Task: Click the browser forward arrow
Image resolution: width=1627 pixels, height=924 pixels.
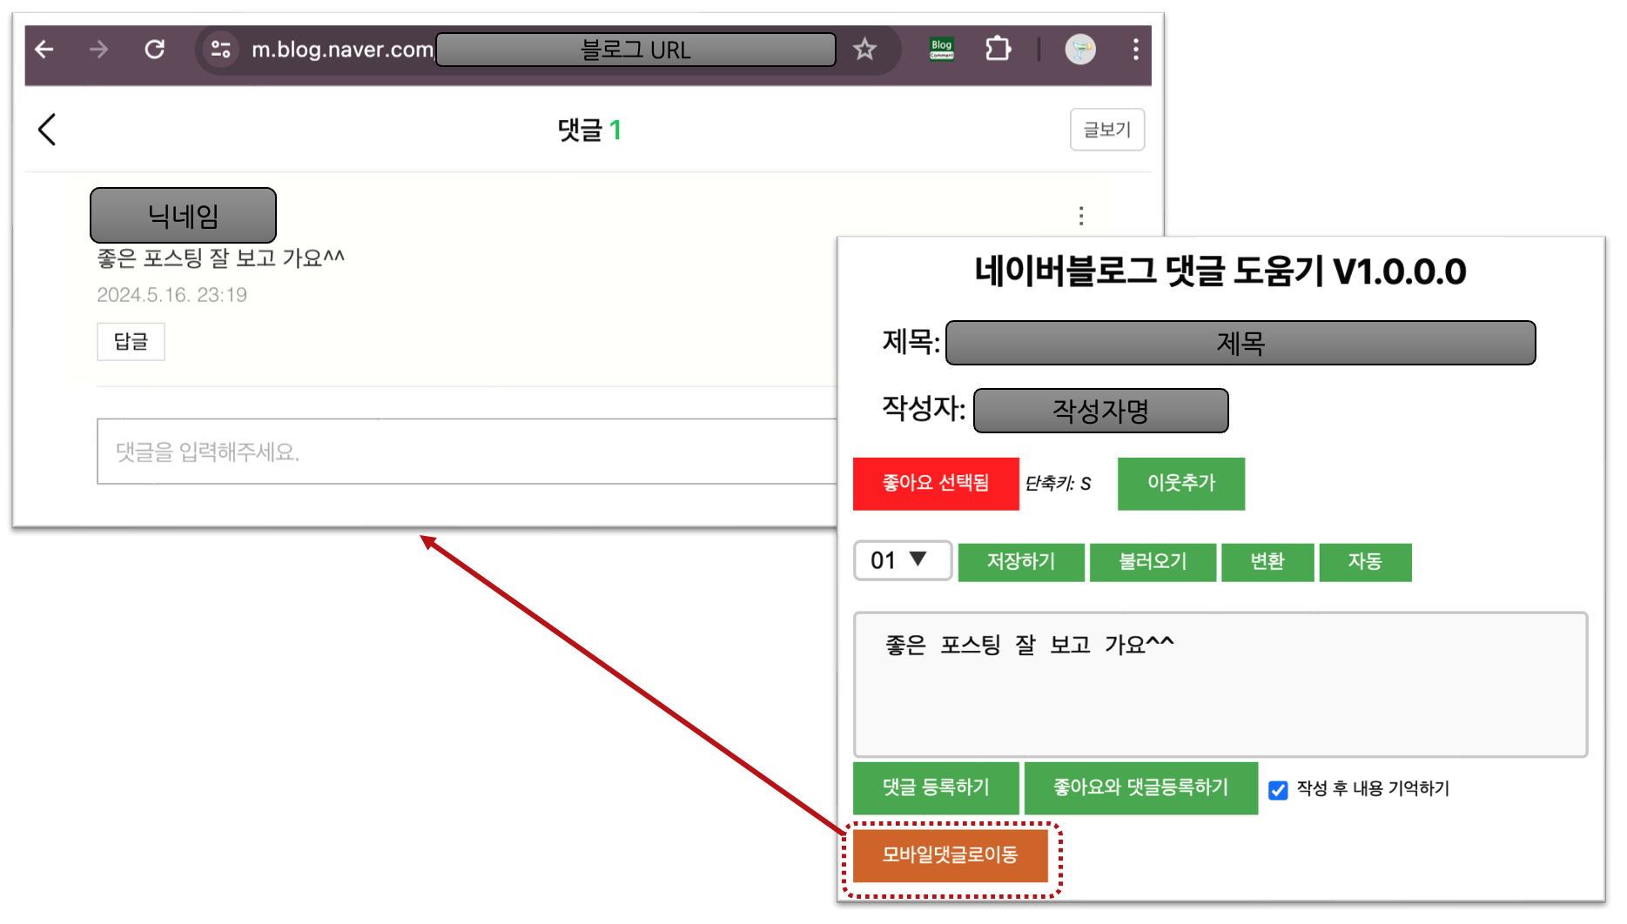Action: click(x=98, y=50)
